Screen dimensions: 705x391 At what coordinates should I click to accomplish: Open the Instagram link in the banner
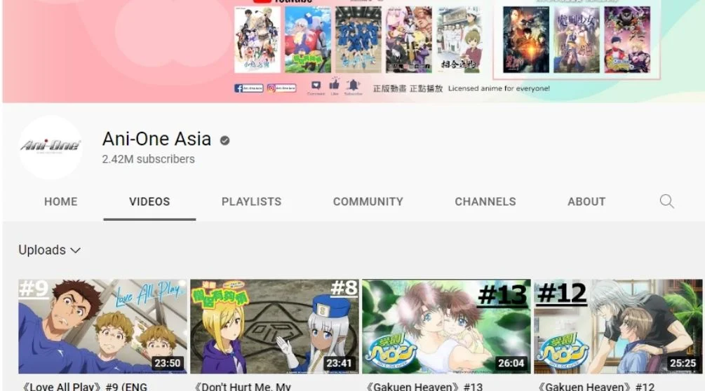pos(282,88)
